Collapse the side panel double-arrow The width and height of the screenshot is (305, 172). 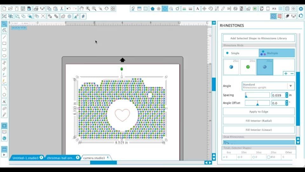[214, 23]
